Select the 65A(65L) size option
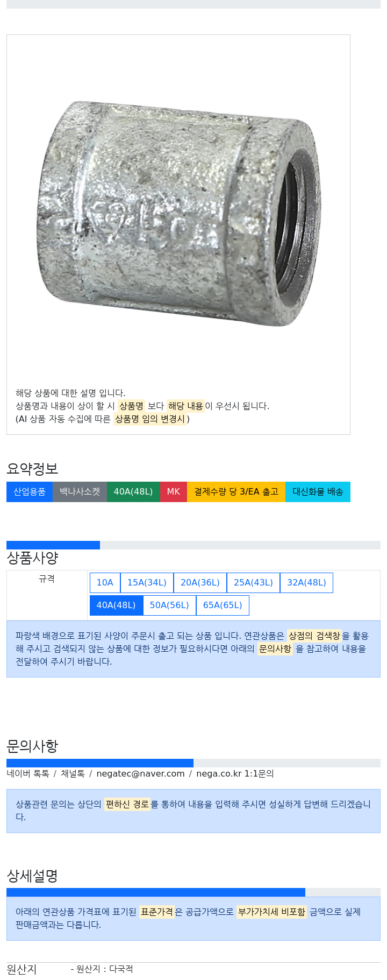This screenshot has height=980, width=387. click(223, 605)
